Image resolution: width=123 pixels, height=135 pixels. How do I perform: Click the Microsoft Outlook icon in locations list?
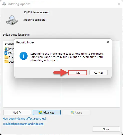(7, 53)
